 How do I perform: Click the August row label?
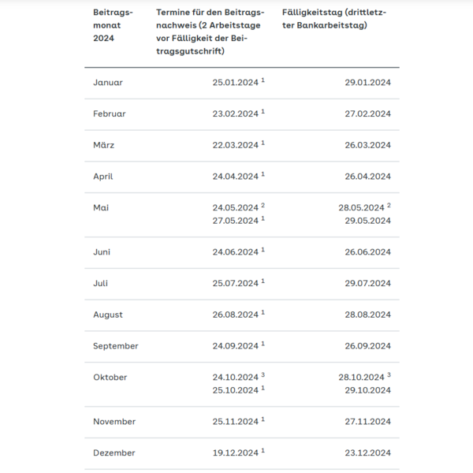[108, 315]
